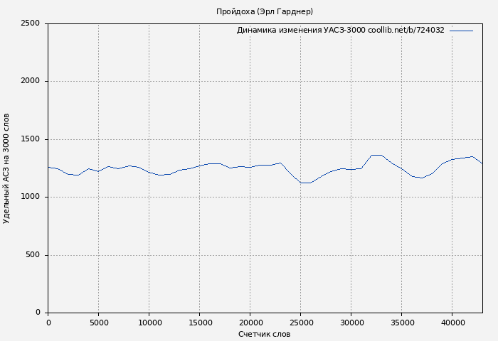Click the 2500 label atop the y-axis
The image size is (498, 341).
(x=31, y=23)
